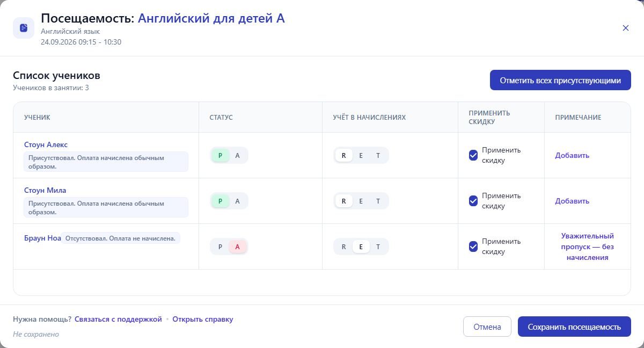
Task: Select E billing option for Стоун Мила
Action: pyautogui.click(x=361, y=201)
